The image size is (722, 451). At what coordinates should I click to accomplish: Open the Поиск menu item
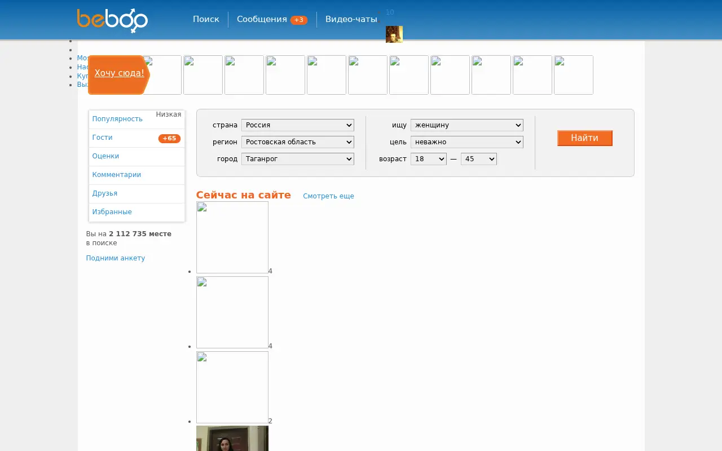pyautogui.click(x=206, y=19)
